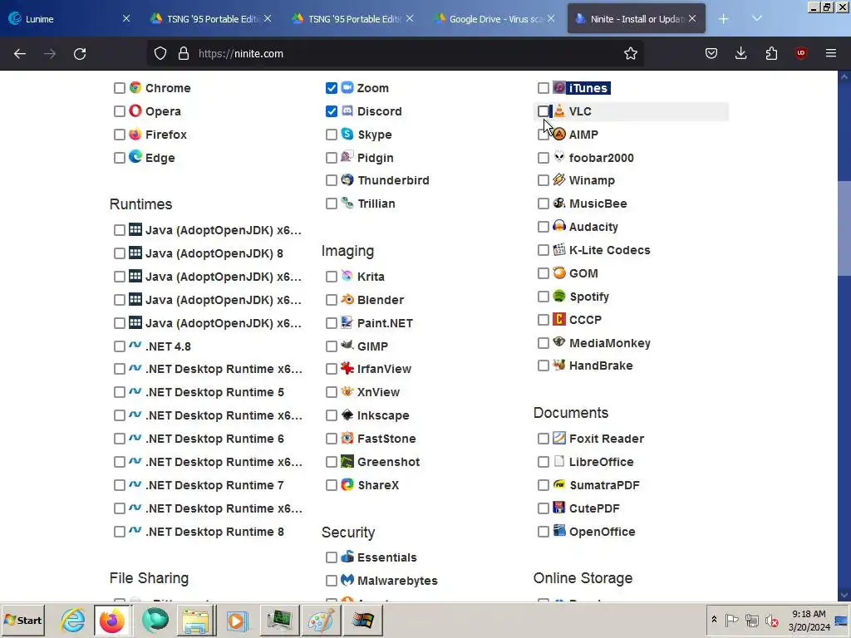Switch to first TSNG '95 Portable tab
Screen dimensions: 851x638
point(210,18)
